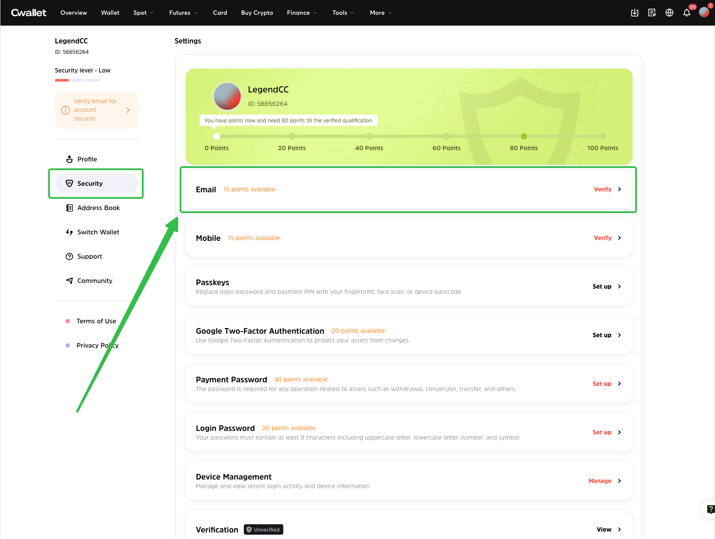715x539 pixels.
Task: Open the orders list icon
Action: [x=652, y=13]
